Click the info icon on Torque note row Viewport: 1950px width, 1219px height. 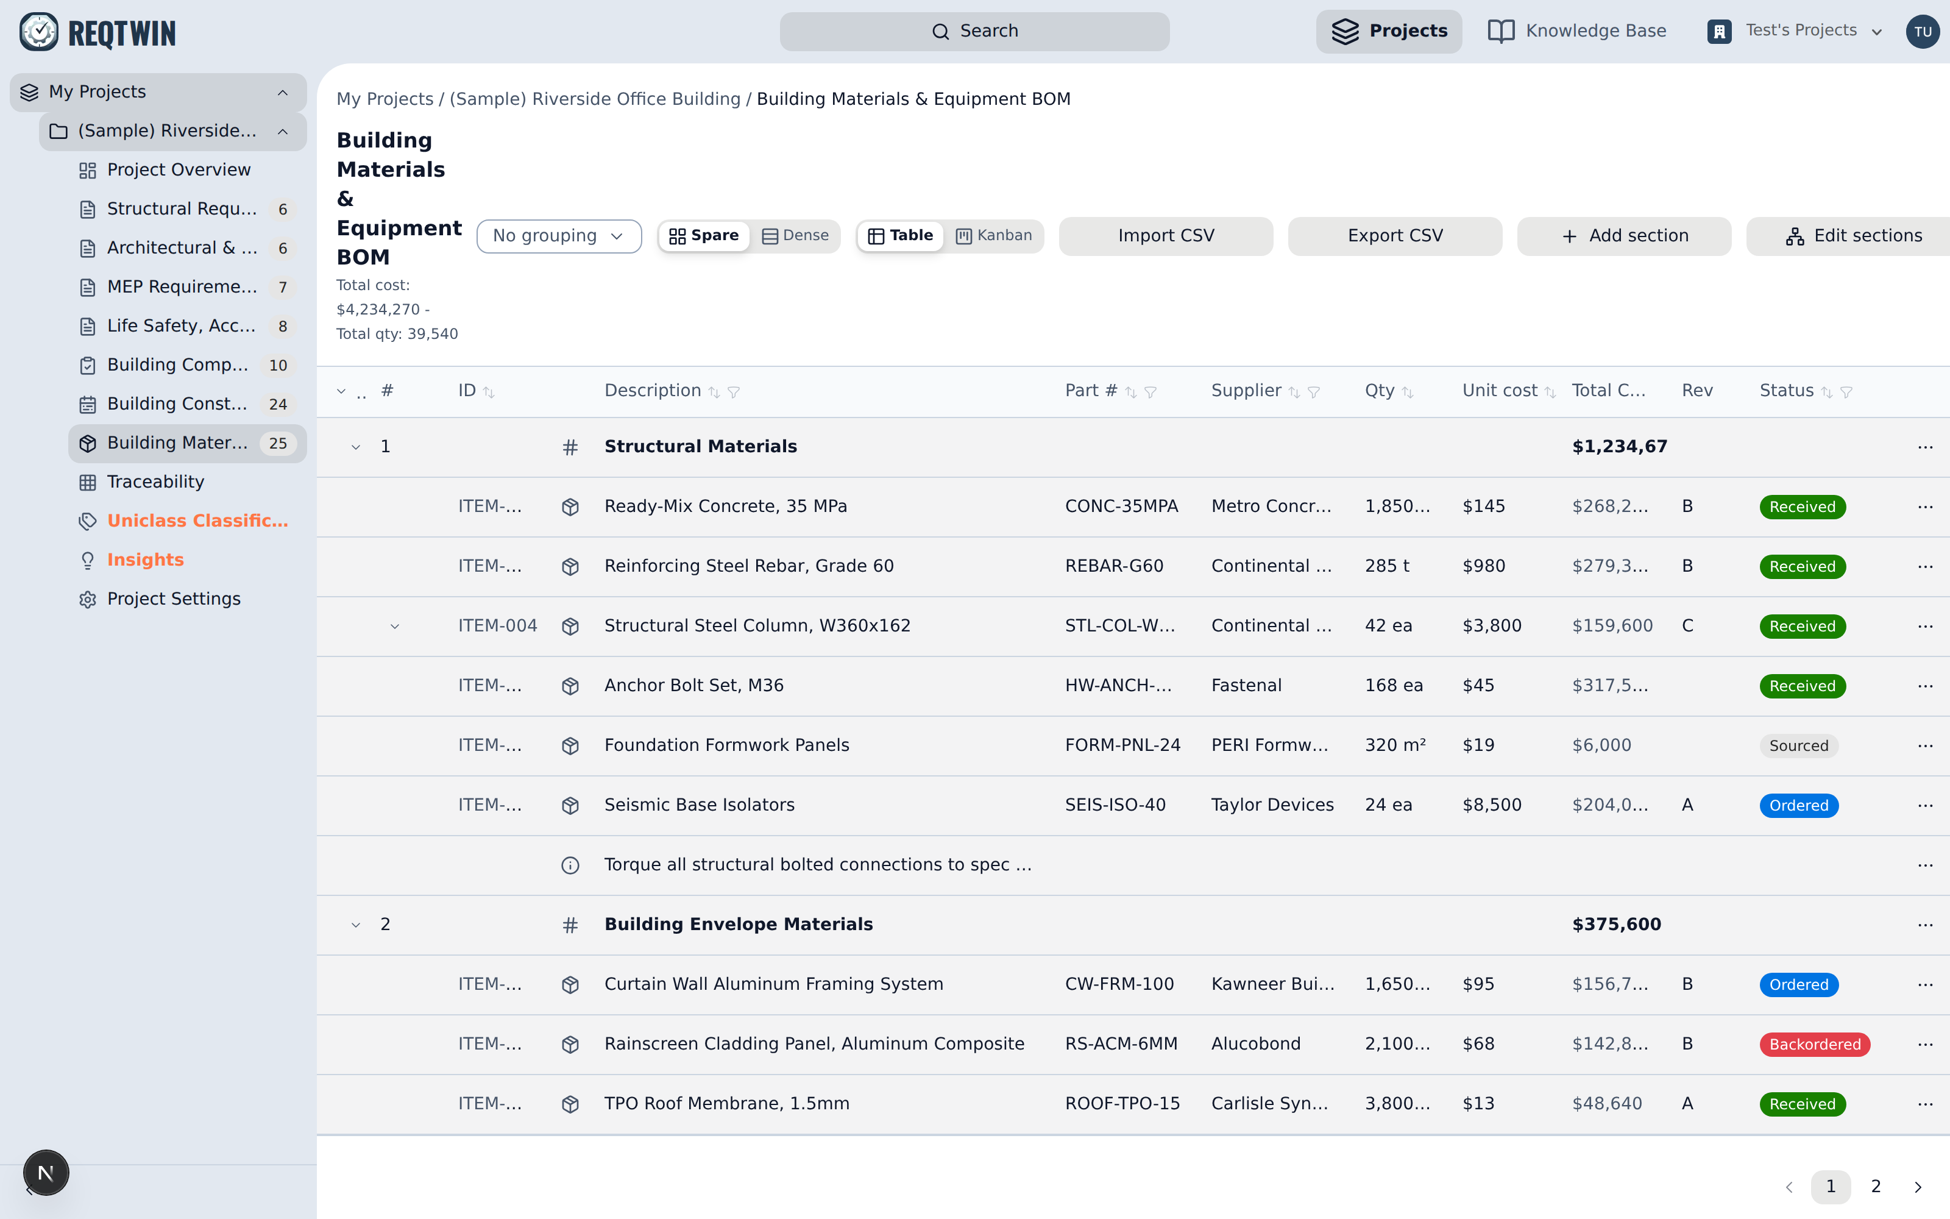pyautogui.click(x=570, y=865)
